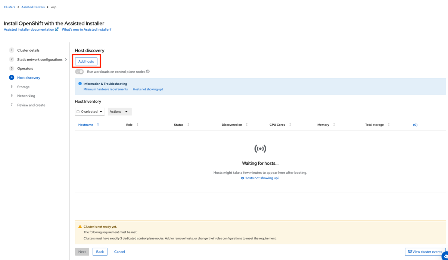
Task: Open the Actions dropdown
Action: 120,112
